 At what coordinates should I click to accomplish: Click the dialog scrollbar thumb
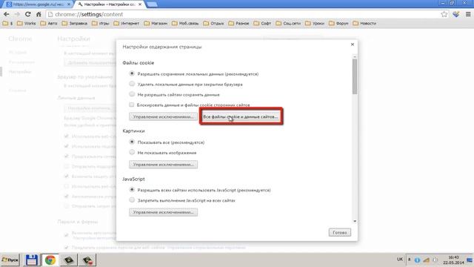pyautogui.click(x=355, y=76)
